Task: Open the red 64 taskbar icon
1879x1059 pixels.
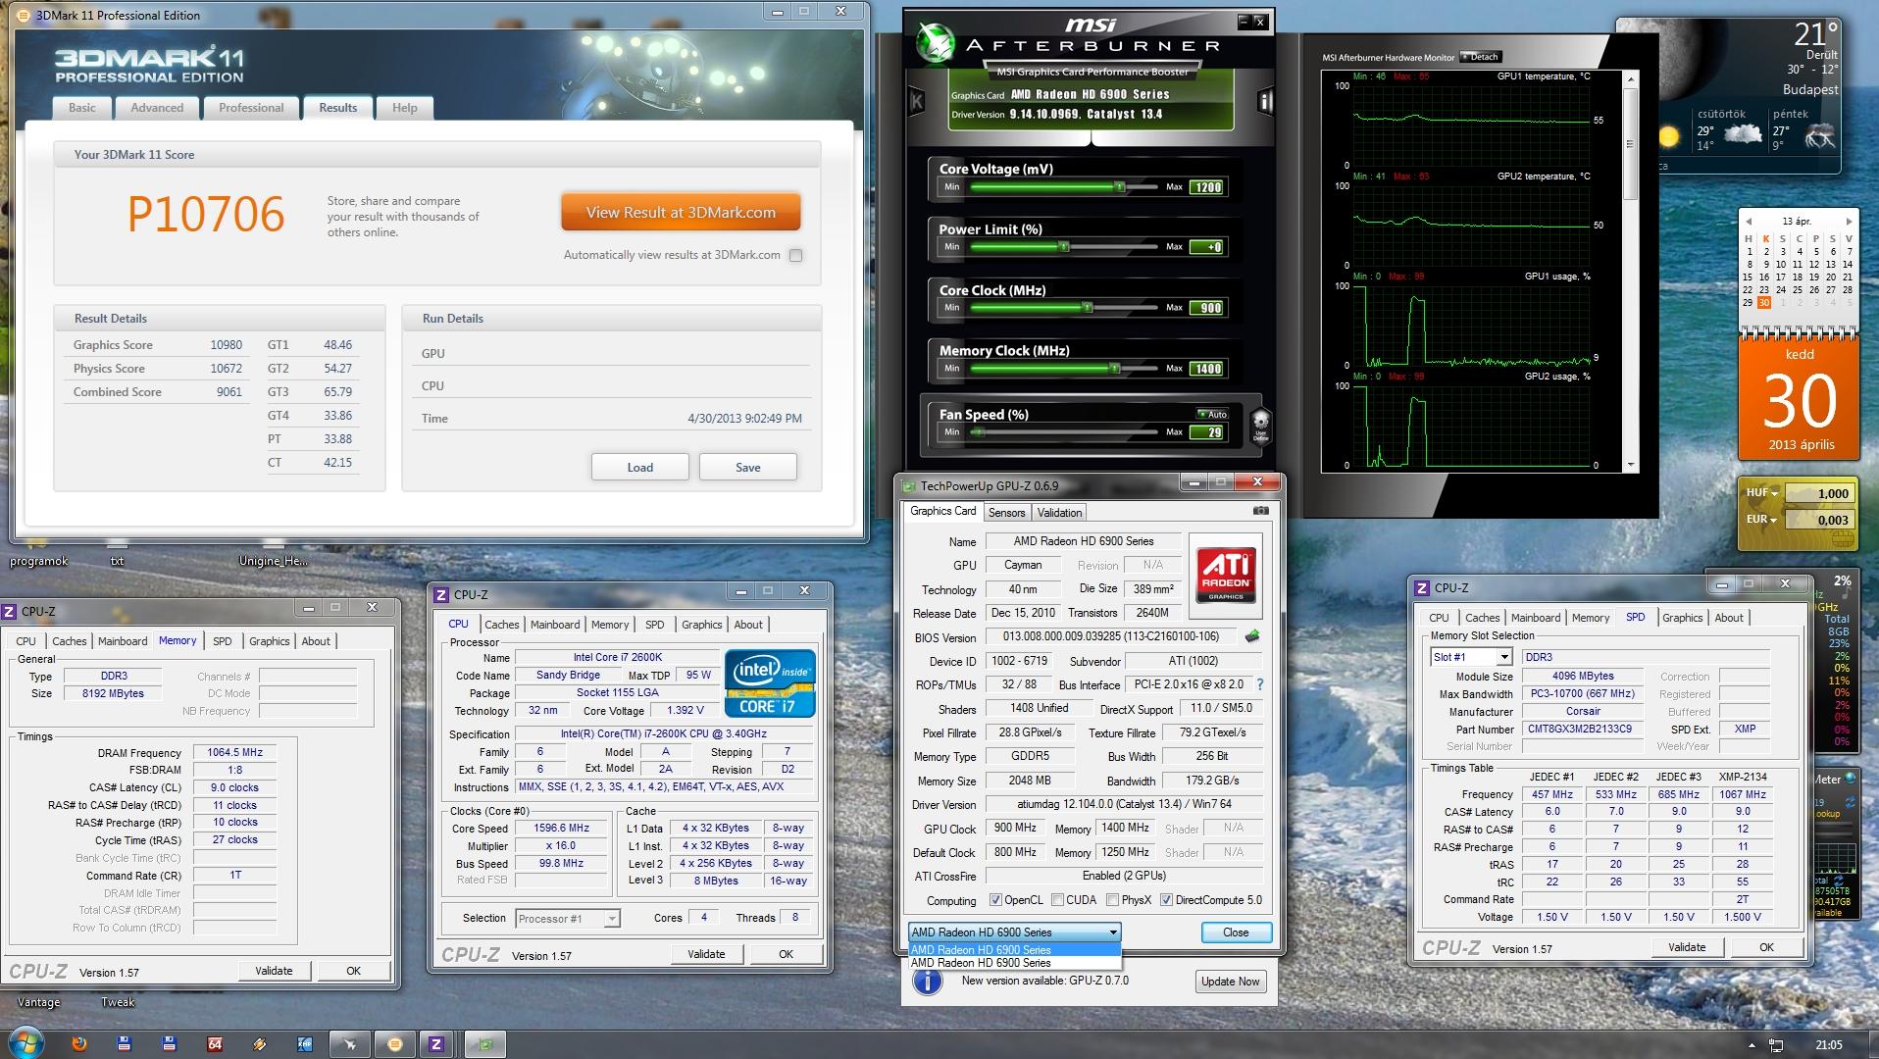Action: click(215, 1044)
